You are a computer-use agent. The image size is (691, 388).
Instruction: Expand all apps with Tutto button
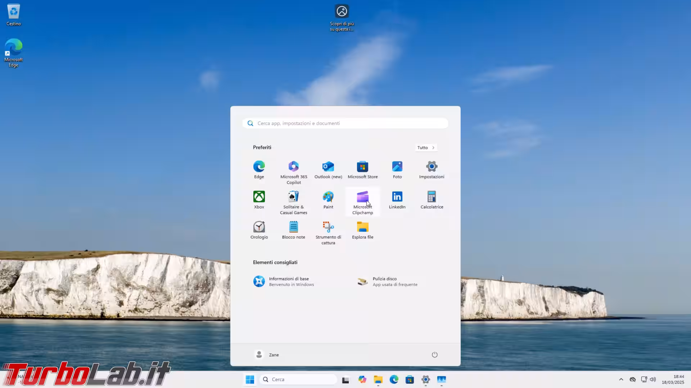[x=426, y=148]
